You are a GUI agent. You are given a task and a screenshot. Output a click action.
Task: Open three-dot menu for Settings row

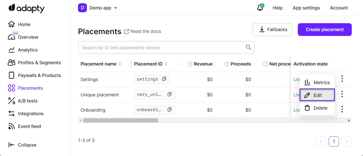click(x=342, y=79)
